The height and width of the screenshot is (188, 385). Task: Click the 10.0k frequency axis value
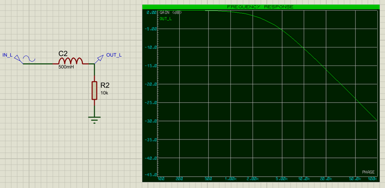point(304,179)
